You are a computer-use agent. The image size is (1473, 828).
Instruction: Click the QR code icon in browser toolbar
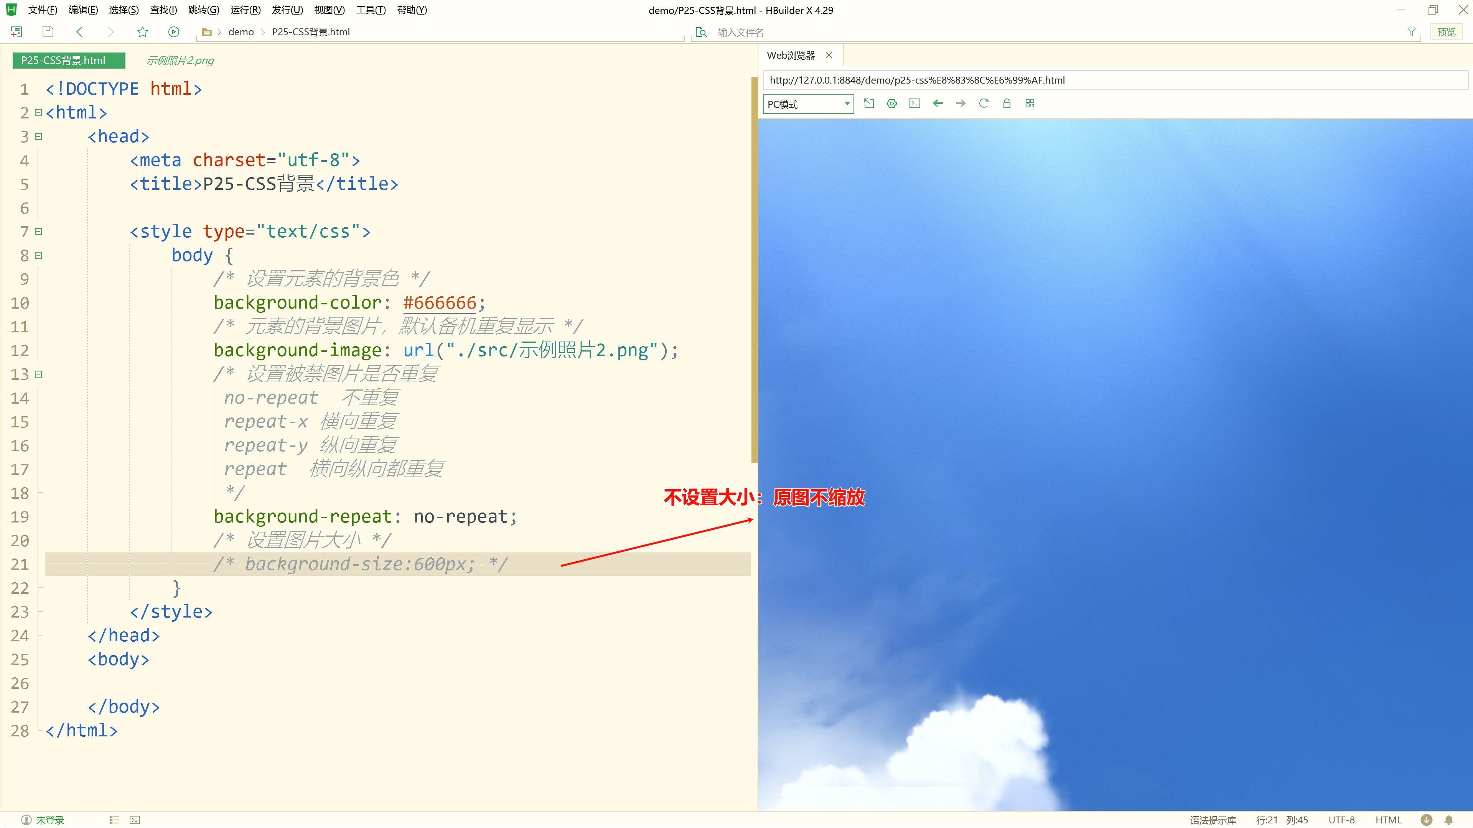point(1030,103)
